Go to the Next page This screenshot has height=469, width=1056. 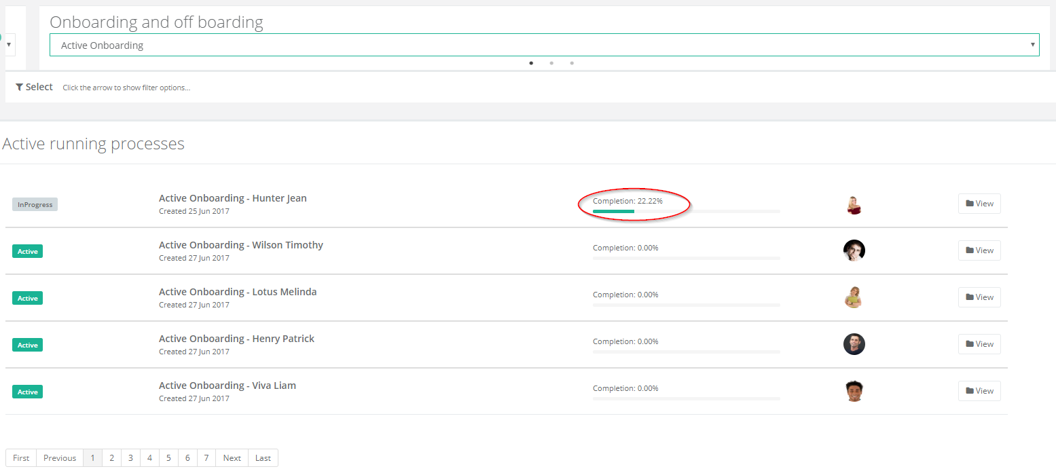(x=232, y=457)
